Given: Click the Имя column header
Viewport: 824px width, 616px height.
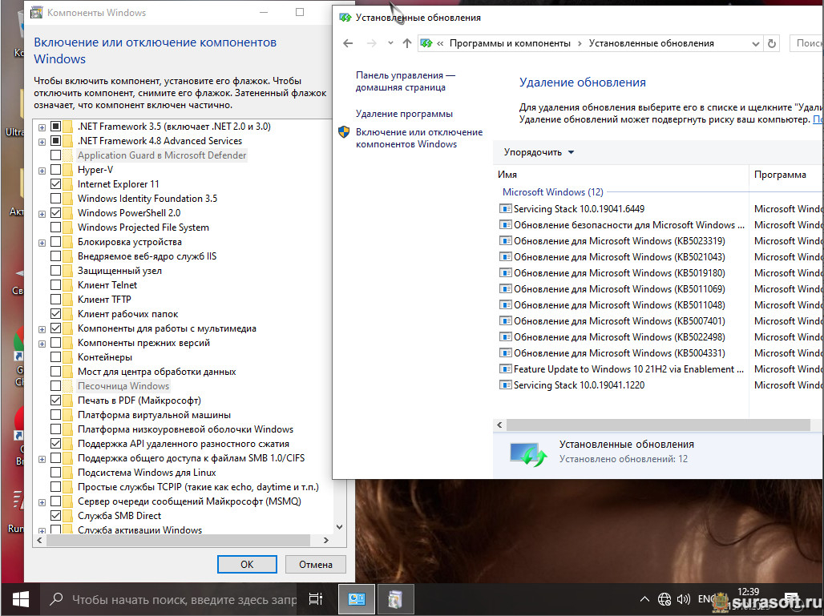Looking at the screenshot, I should 507,175.
